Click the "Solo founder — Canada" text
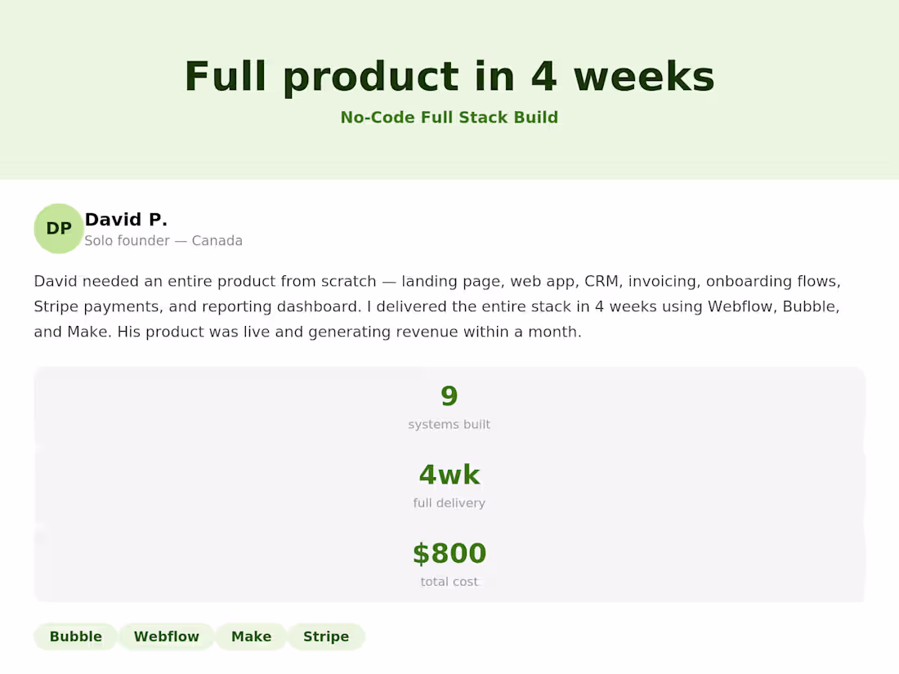 (x=163, y=241)
